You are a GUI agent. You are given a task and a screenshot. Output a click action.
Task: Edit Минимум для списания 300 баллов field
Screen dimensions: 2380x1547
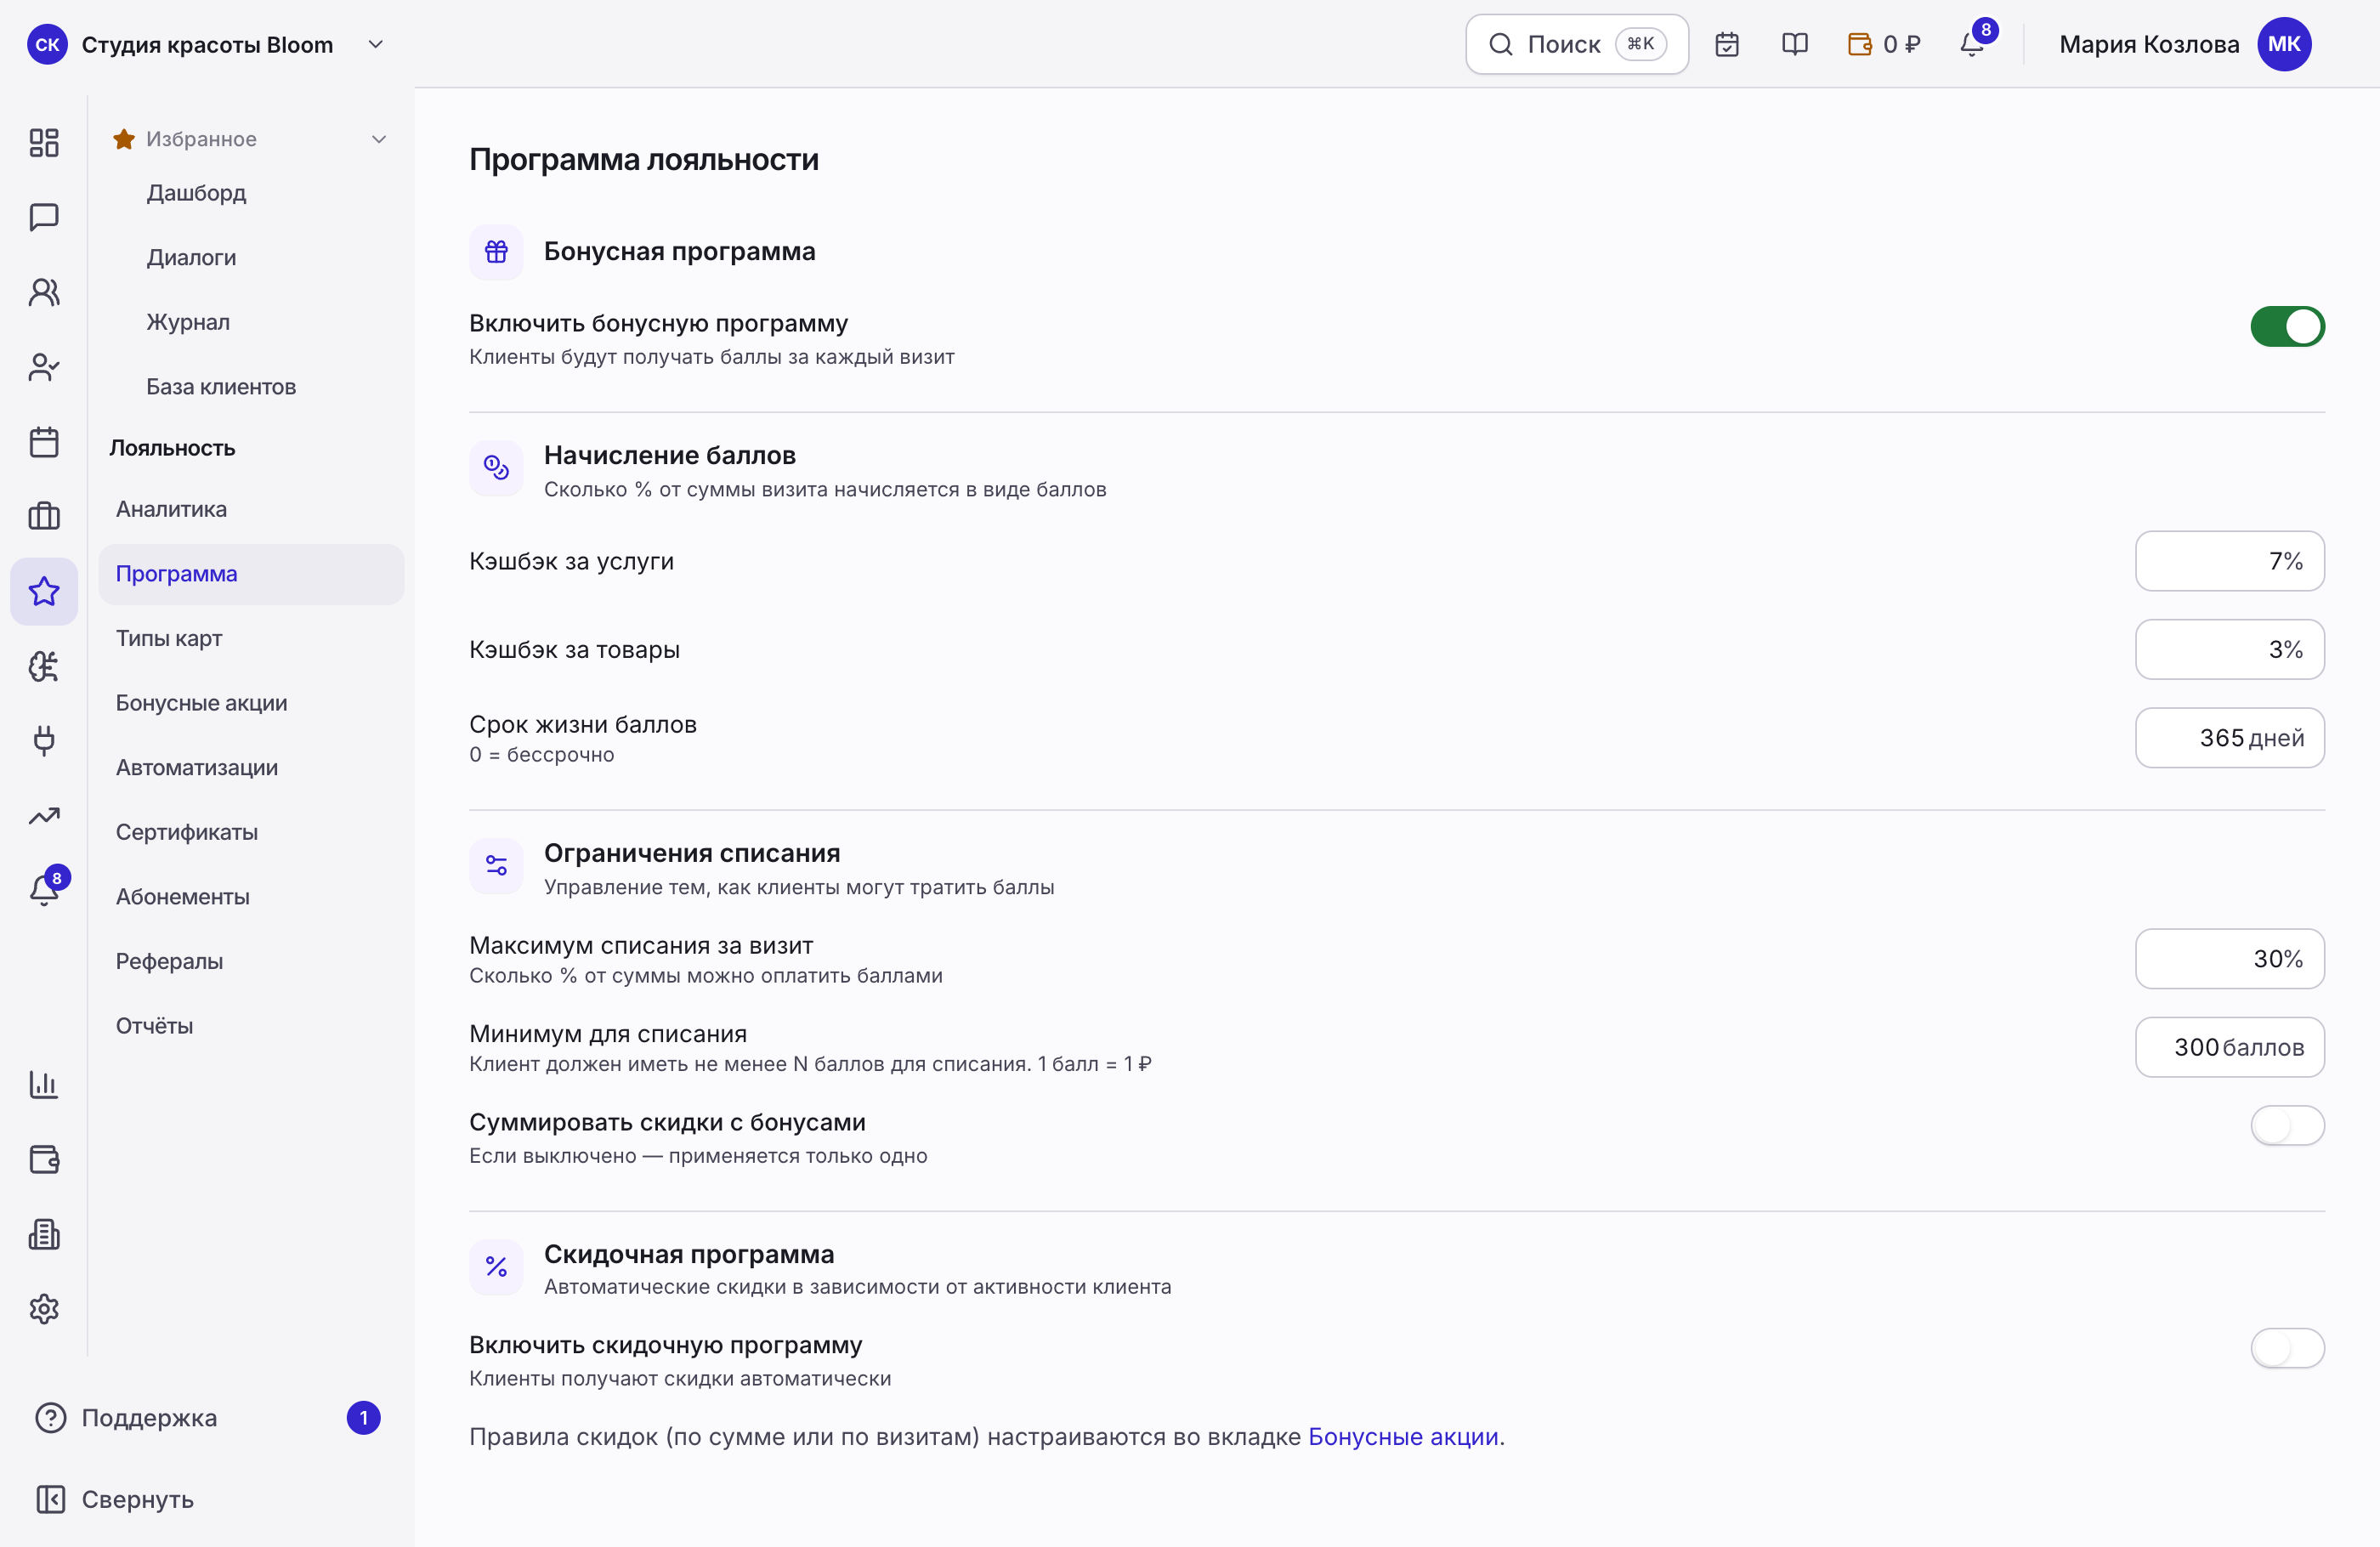[x=2229, y=1047]
